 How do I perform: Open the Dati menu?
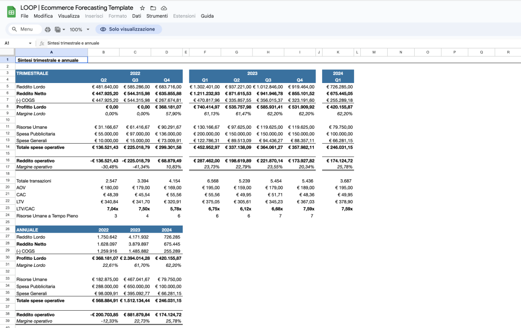pyautogui.click(x=136, y=16)
